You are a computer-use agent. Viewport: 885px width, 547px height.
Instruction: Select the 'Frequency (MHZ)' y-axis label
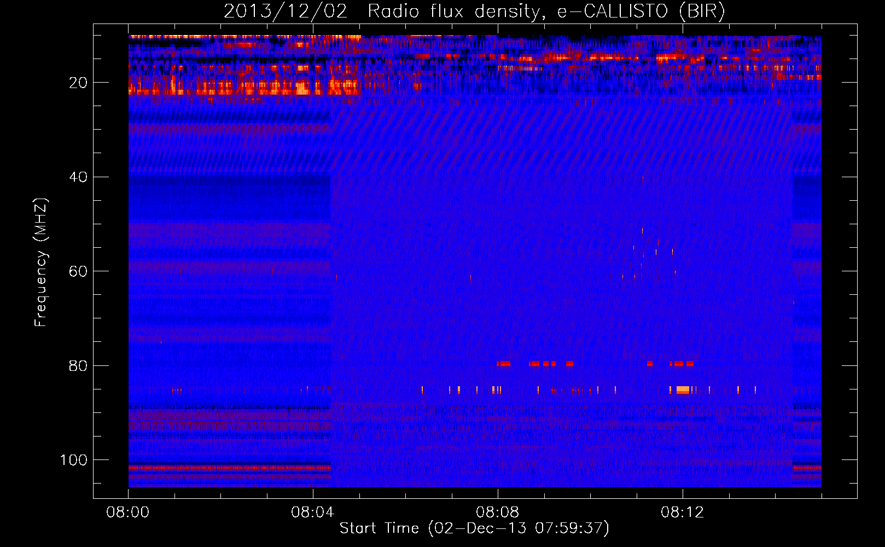point(41,263)
